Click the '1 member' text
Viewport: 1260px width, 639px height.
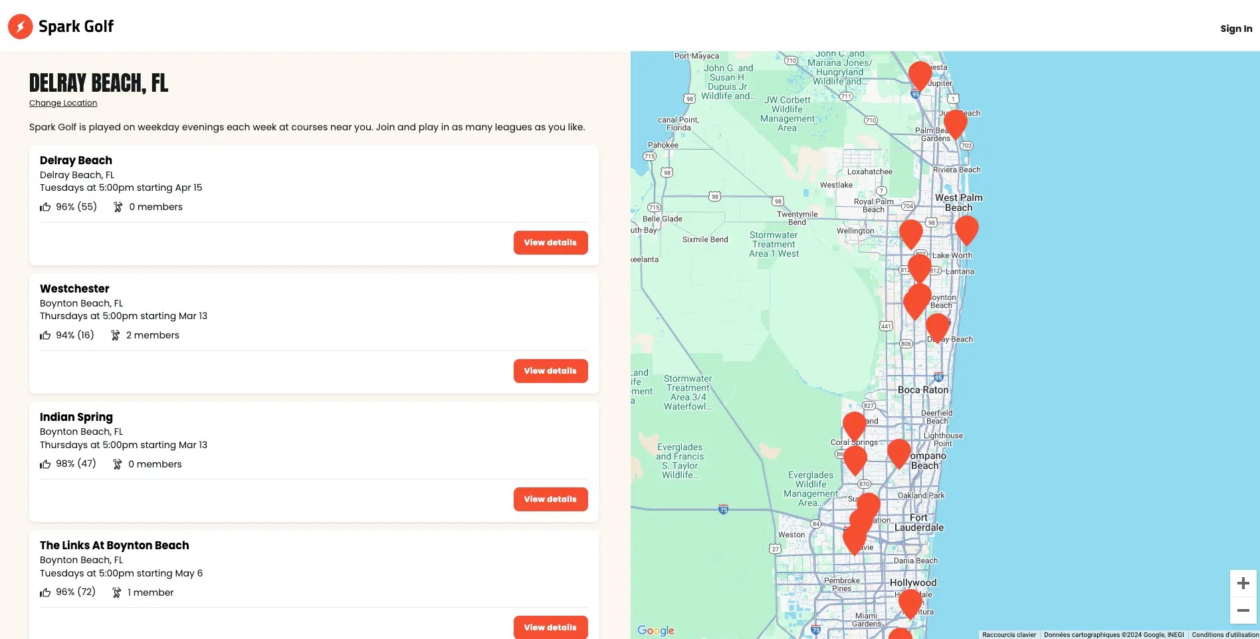[151, 592]
